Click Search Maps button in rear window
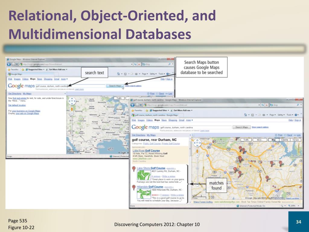 point(115,86)
